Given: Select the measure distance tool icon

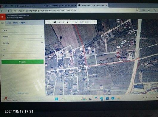Looking at the screenshot, I should tap(72, 22).
